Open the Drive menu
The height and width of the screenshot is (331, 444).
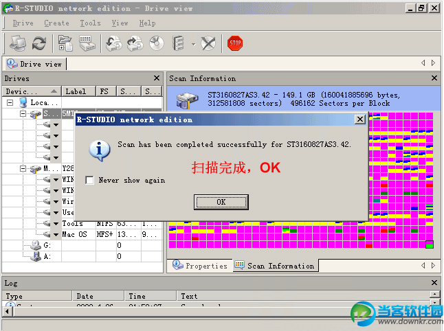pos(23,23)
